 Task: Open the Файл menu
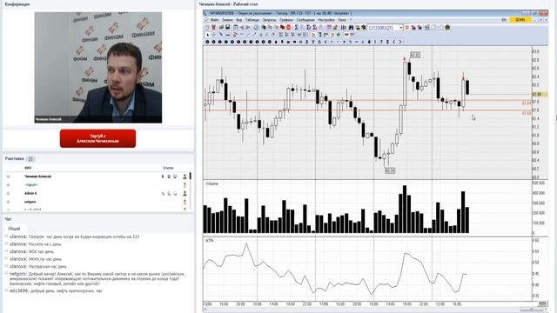(x=214, y=20)
